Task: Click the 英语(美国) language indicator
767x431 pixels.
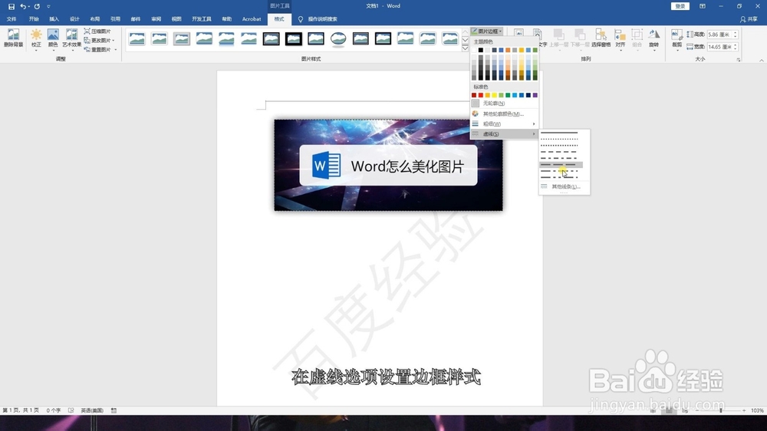Action: tap(92, 410)
